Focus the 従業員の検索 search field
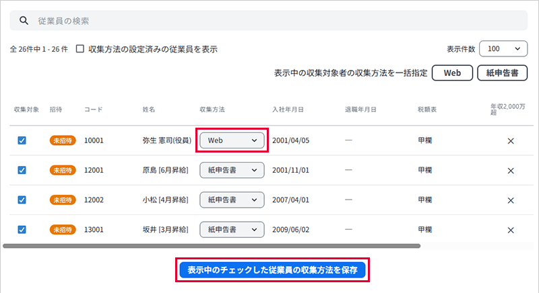This screenshot has height=293, width=539. [269, 21]
